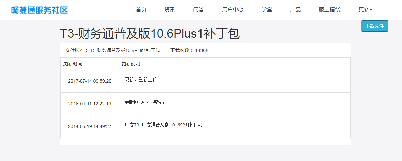Click the note 更新，重新上传
402x161 pixels.
(141, 80)
